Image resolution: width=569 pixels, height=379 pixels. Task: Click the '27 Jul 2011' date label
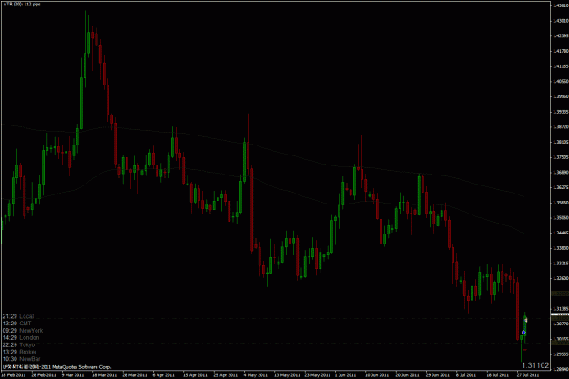point(528,375)
